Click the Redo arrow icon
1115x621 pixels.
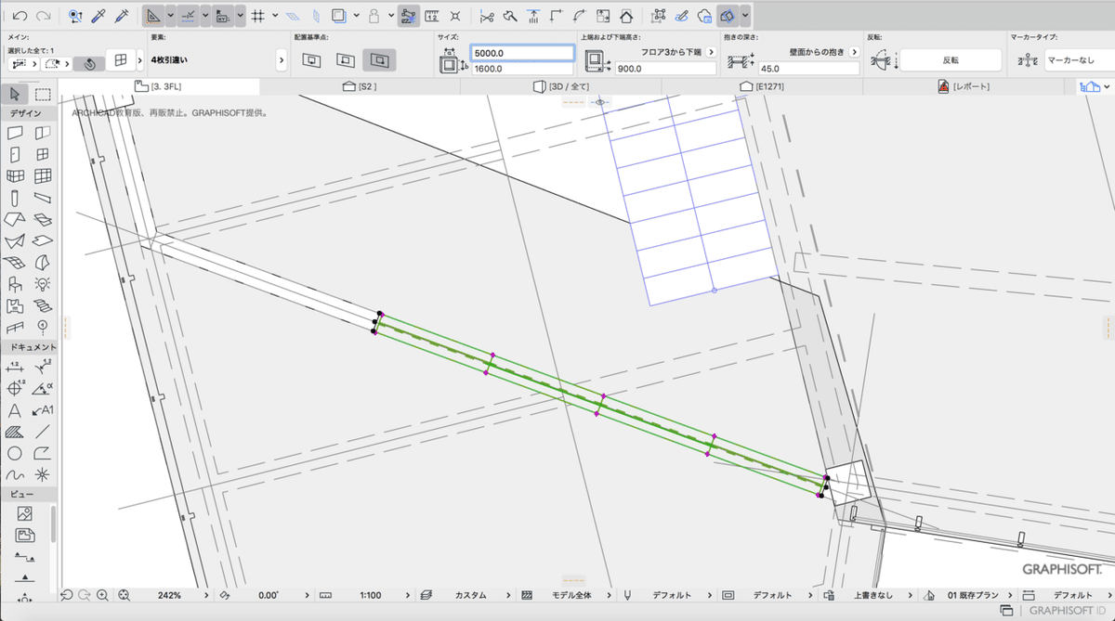42,16
